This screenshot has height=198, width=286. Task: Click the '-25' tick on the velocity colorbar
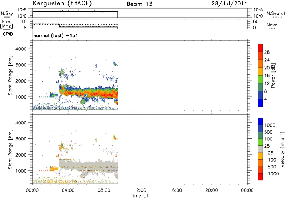coord(269,153)
